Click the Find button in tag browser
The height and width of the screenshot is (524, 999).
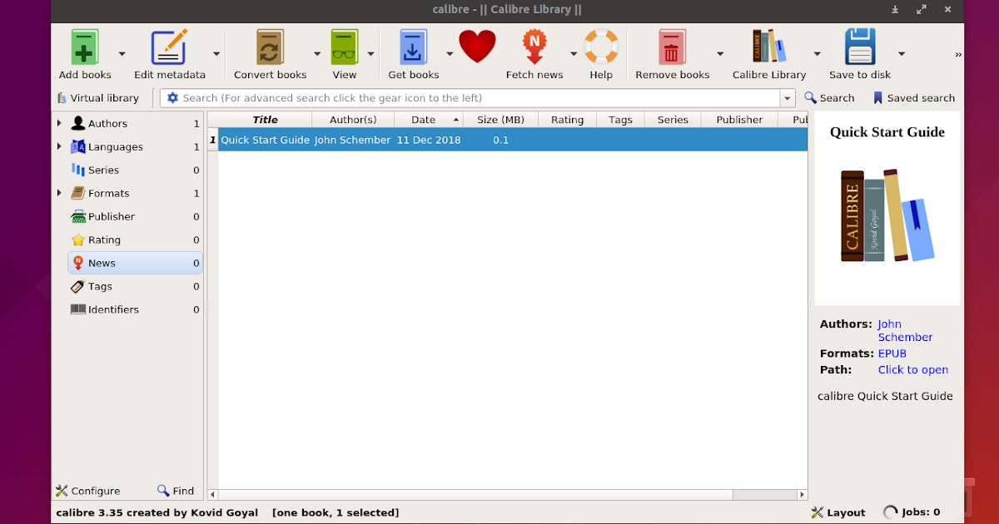(176, 491)
